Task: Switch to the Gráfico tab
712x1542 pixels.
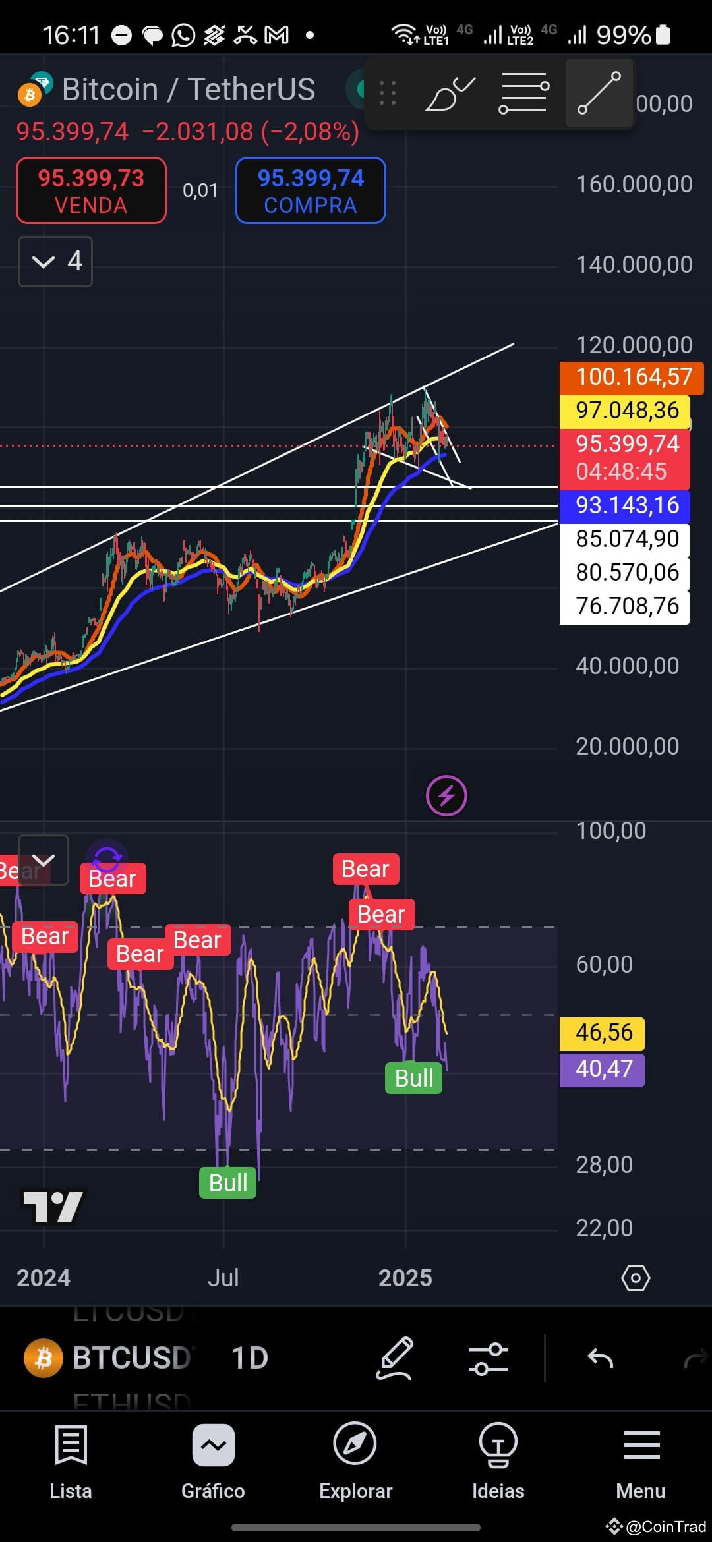Action: (x=213, y=1463)
